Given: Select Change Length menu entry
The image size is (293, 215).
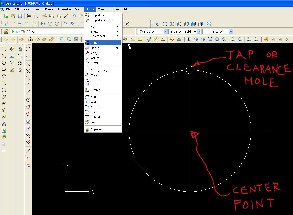Looking at the screenshot, I should coord(103,70).
